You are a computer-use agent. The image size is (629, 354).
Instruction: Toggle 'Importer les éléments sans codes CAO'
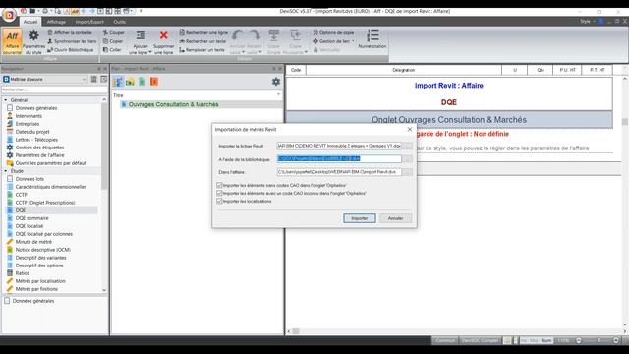pos(219,186)
